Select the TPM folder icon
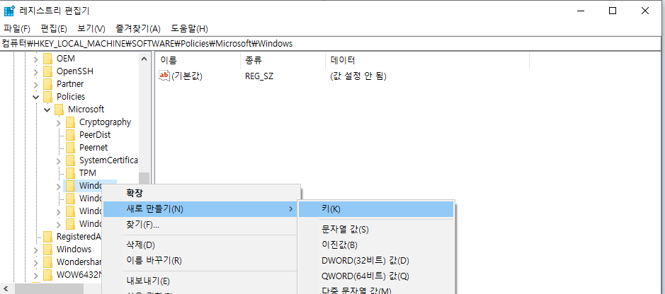The height and width of the screenshot is (294, 665). (x=71, y=173)
